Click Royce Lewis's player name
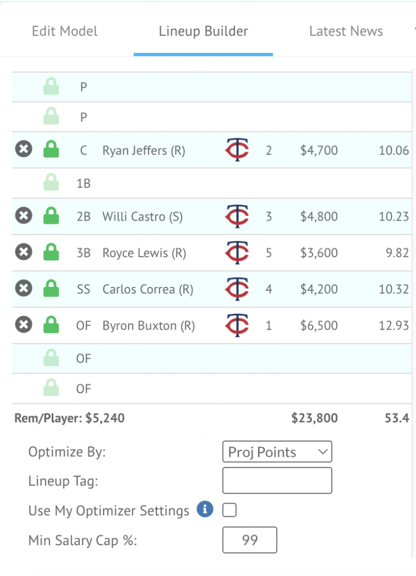The image size is (416, 576). coord(144,253)
